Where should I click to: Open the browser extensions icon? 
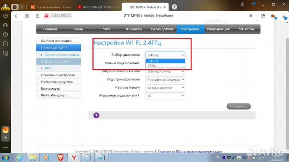point(263,16)
